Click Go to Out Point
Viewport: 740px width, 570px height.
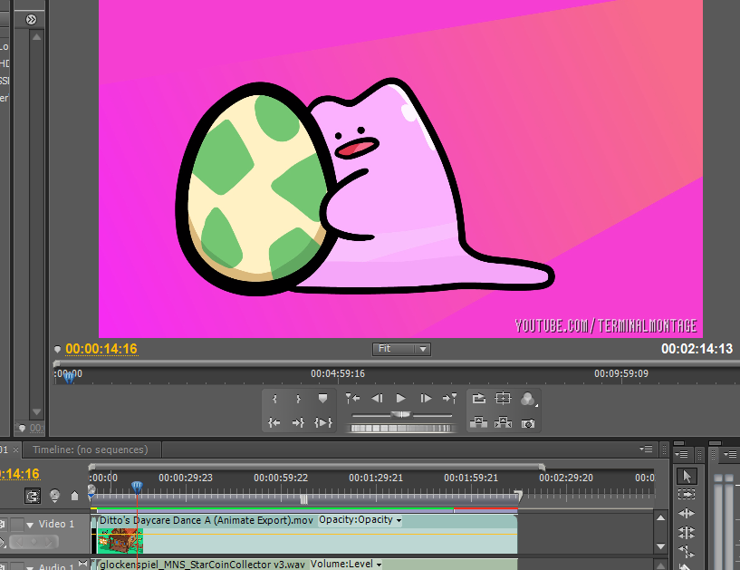point(298,422)
